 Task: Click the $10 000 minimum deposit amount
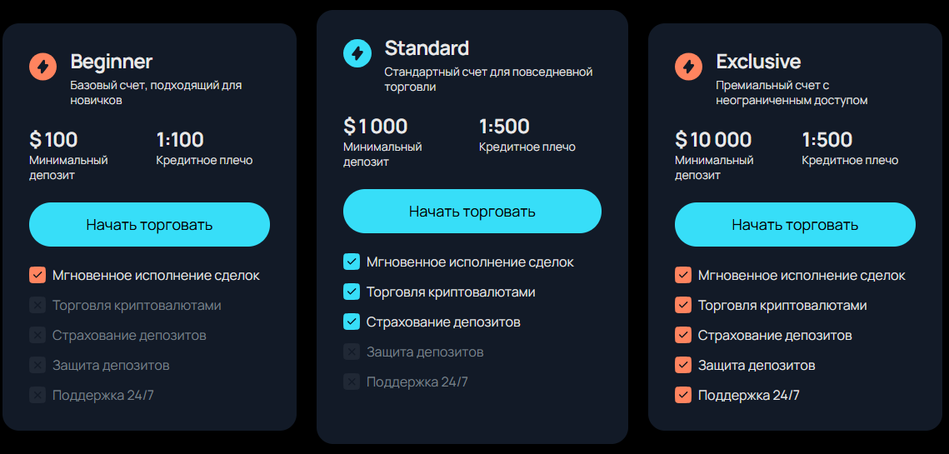(713, 139)
